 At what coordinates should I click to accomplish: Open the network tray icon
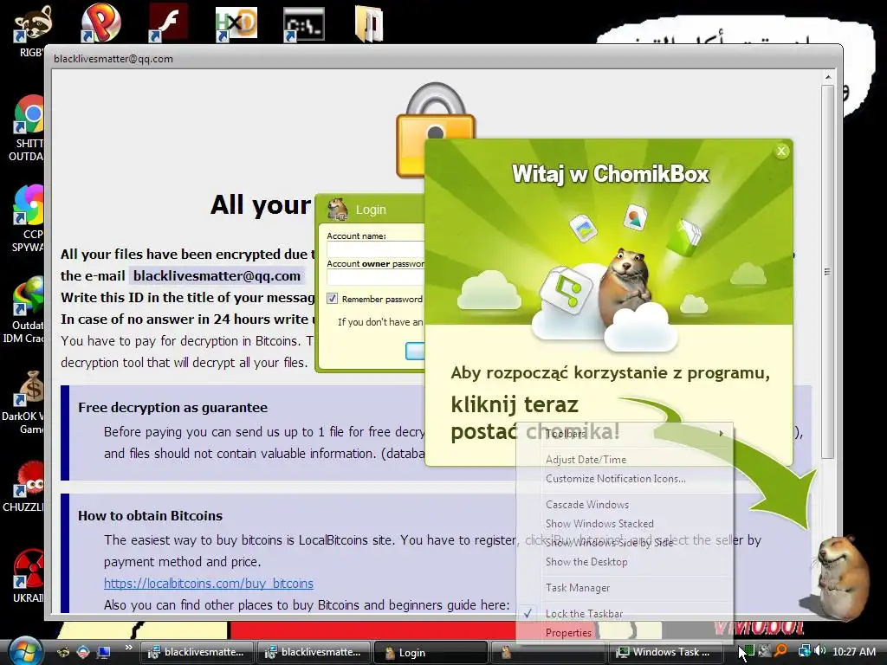coord(803,651)
